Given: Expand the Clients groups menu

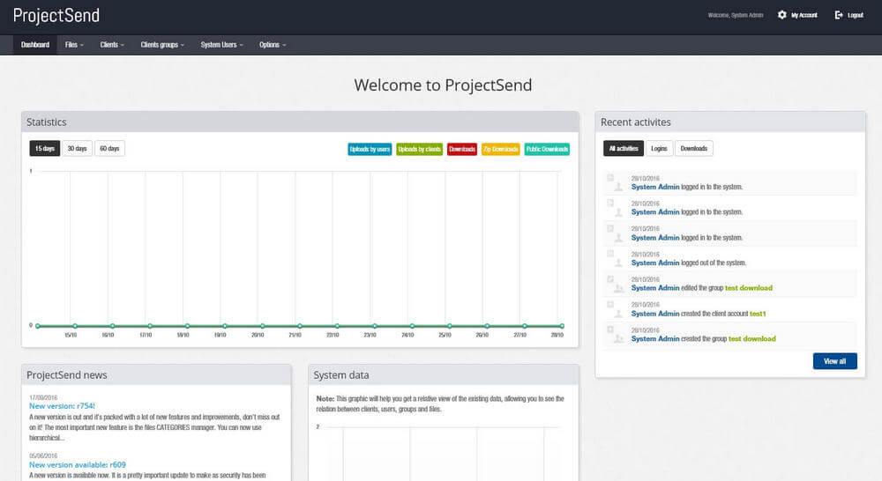Looking at the screenshot, I should (162, 45).
